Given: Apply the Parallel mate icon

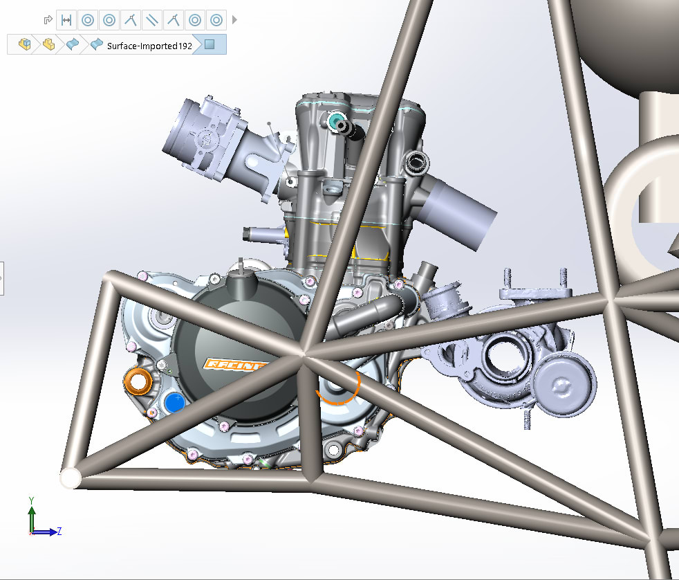Looking at the screenshot, I should pos(151,20).
